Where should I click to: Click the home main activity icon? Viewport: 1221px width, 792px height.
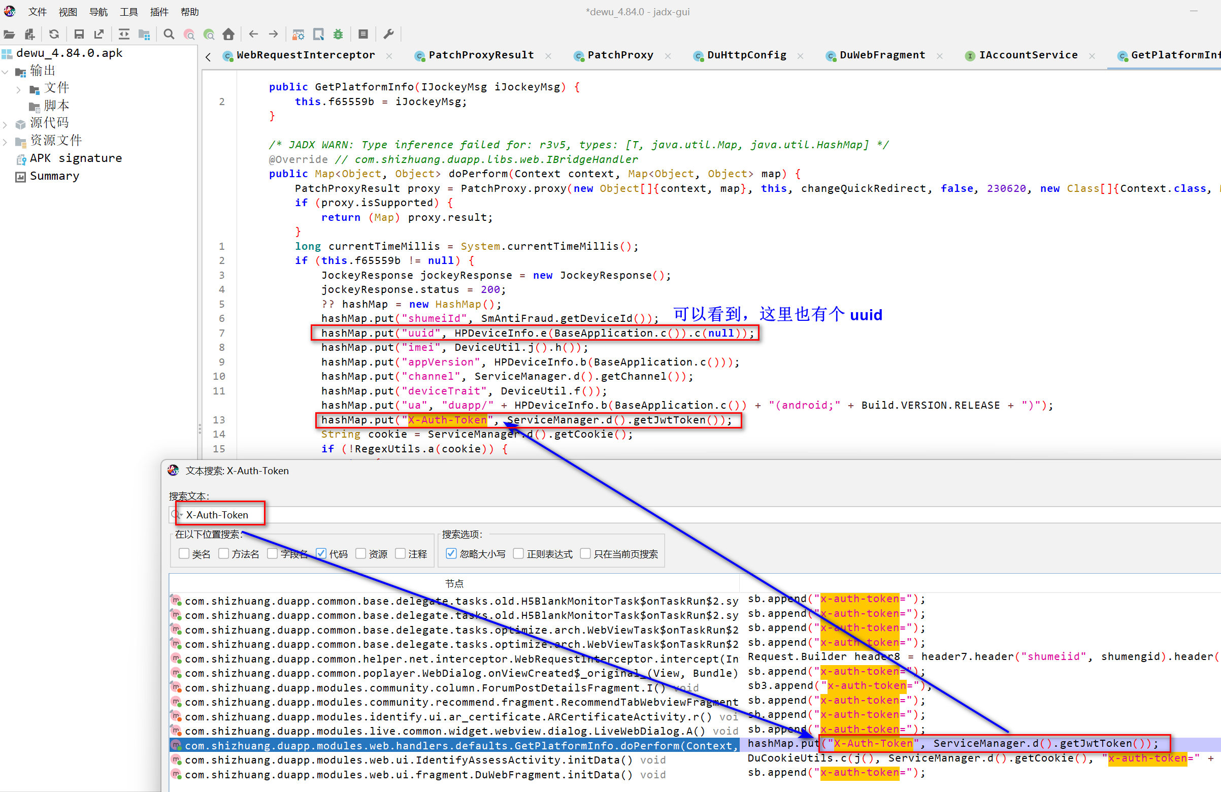[x=228, y=35]
